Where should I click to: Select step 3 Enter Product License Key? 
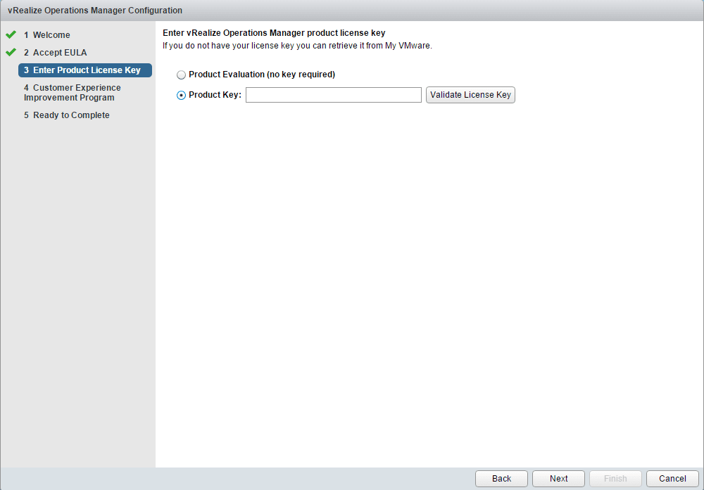85,70
